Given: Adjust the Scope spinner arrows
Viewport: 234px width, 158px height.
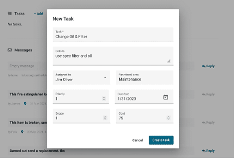Looking at the screenshot, I should click(104, 118).
